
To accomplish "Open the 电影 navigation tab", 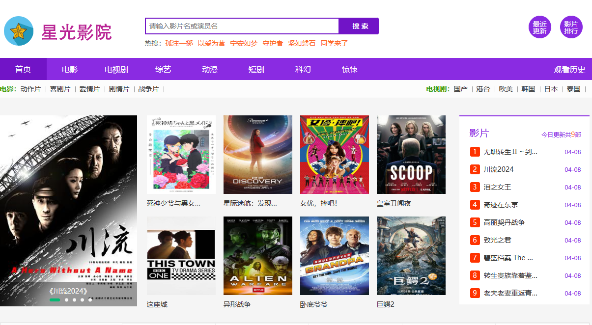I will 70,69.
